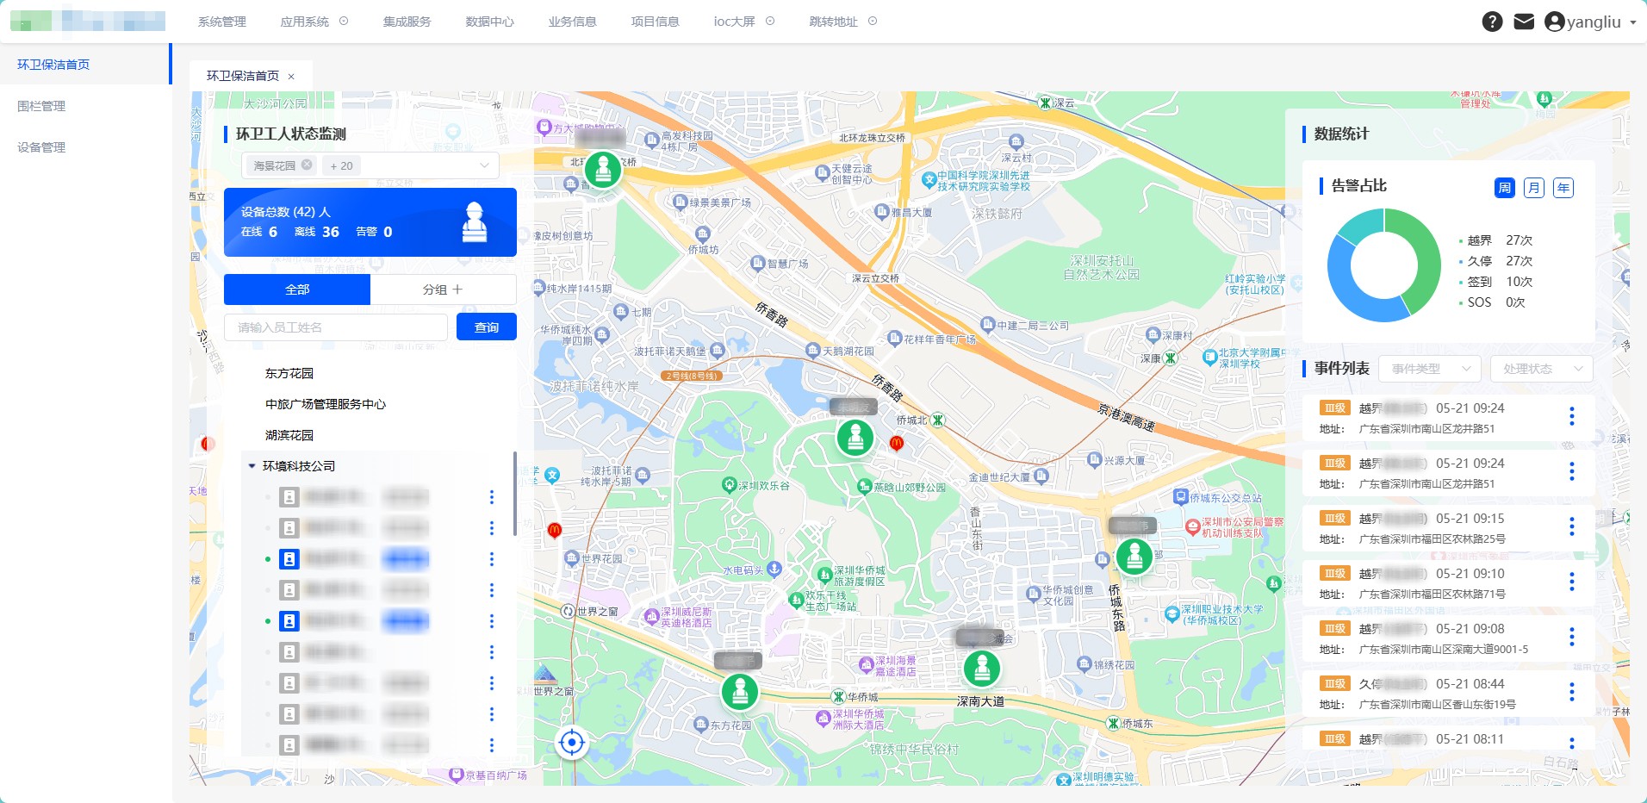Open the help question mark icon
Image resolution: width=1647 pixels, height=803 pixels.
click(x=1492, y=22)
